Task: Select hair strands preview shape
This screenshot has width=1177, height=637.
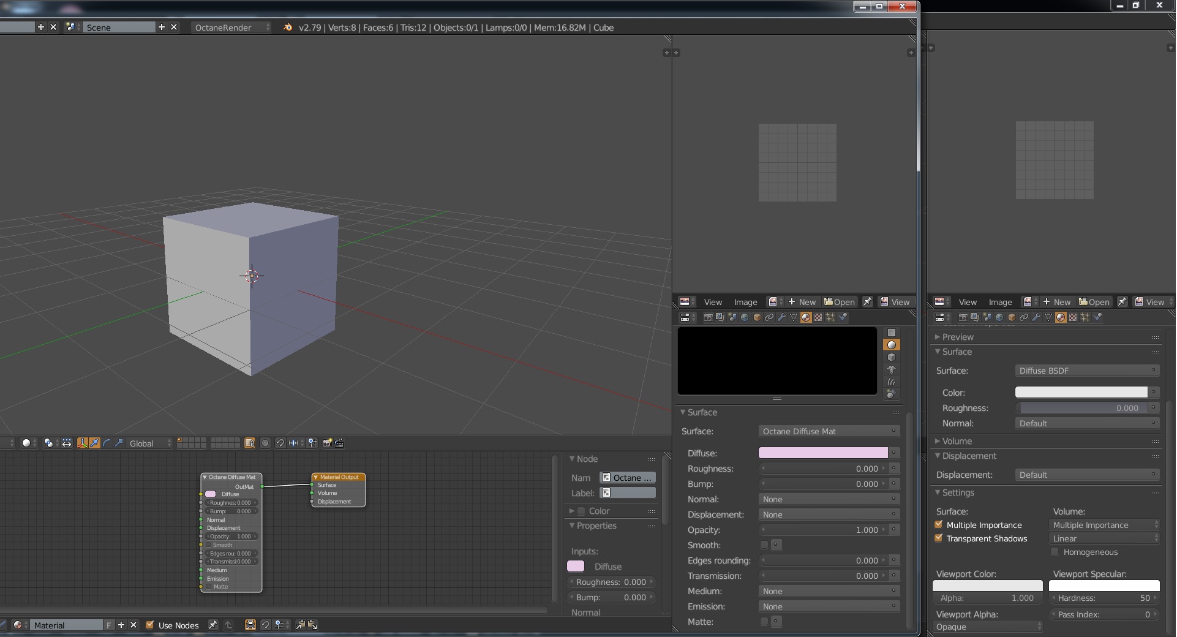Action: (892, 382)
